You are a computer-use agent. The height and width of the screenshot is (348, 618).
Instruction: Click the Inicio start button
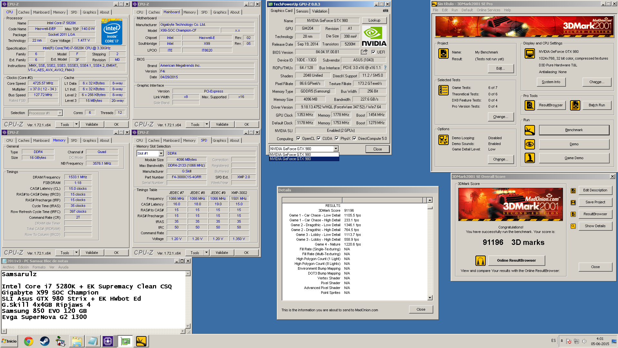(x=9, y=341)
